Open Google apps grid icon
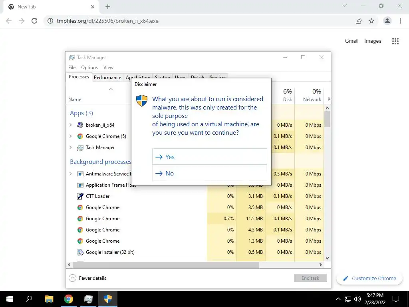Image resolution: width=409 pixels, height=307 pixels. point(395,41)
